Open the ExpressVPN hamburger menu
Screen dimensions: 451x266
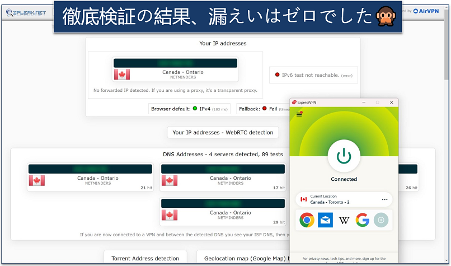[299, 114]
